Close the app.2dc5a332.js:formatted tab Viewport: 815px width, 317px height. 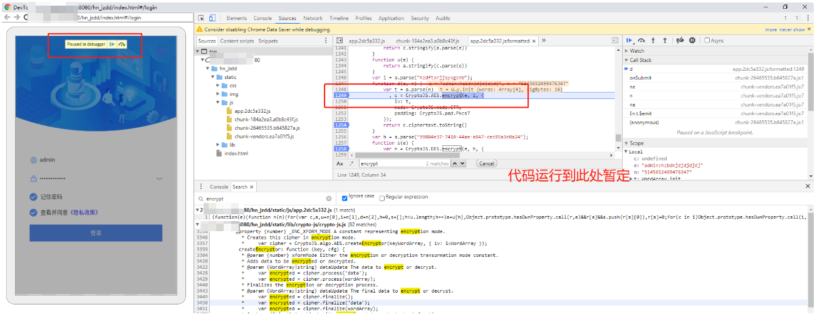click(x=534, y=41)
